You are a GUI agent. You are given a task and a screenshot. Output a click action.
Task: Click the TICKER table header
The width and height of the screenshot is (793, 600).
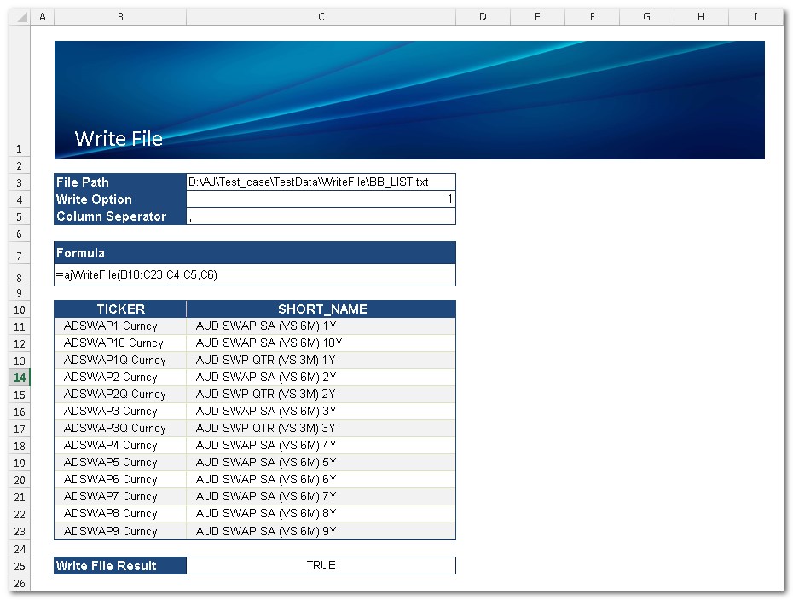pos(120,309)
